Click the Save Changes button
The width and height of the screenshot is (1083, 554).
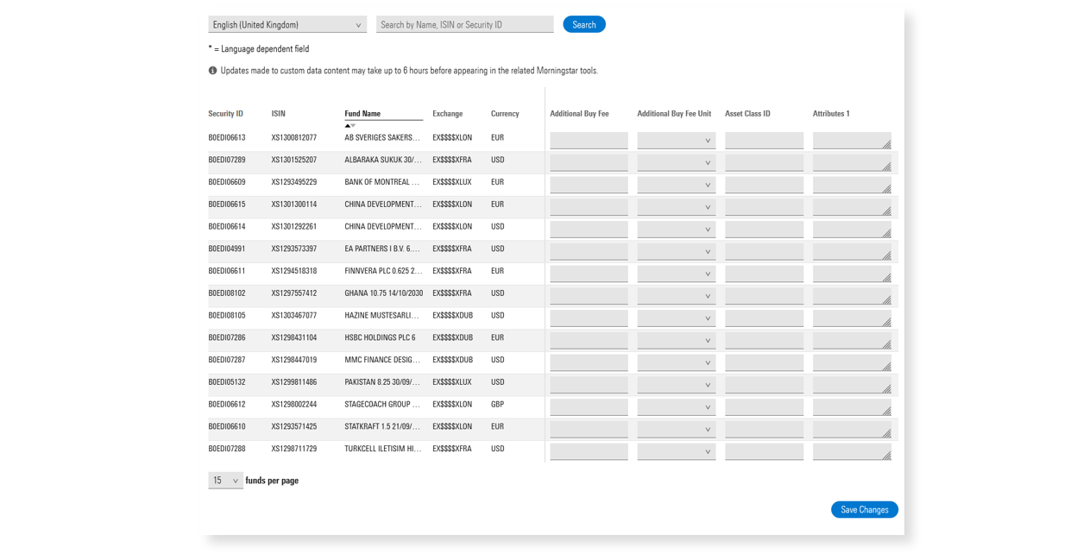pyautogui.click(x=864, y=510)
